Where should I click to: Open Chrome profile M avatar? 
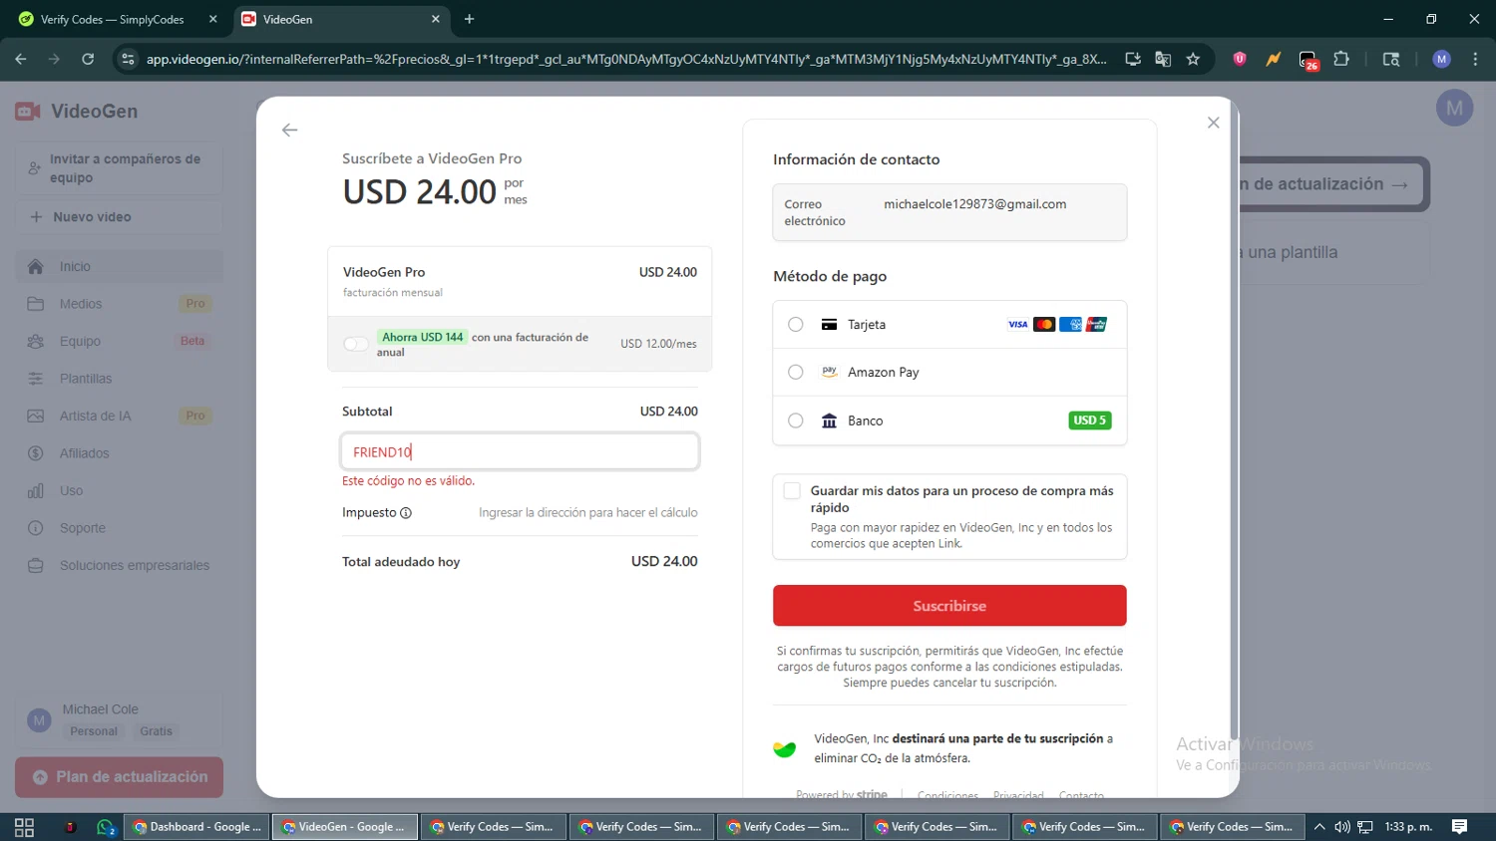point(1441,59)
